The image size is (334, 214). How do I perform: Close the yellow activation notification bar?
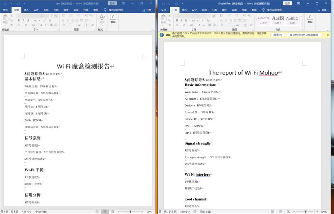pyautogui.click(x=328, y=35)
